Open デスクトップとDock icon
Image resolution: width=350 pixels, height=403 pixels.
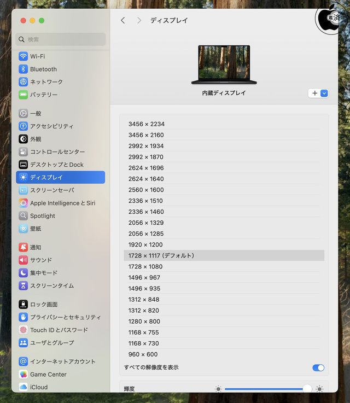click(23, 165)
